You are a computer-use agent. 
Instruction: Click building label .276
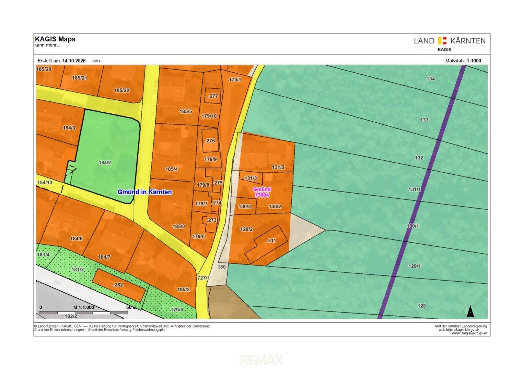click(210, 140)
